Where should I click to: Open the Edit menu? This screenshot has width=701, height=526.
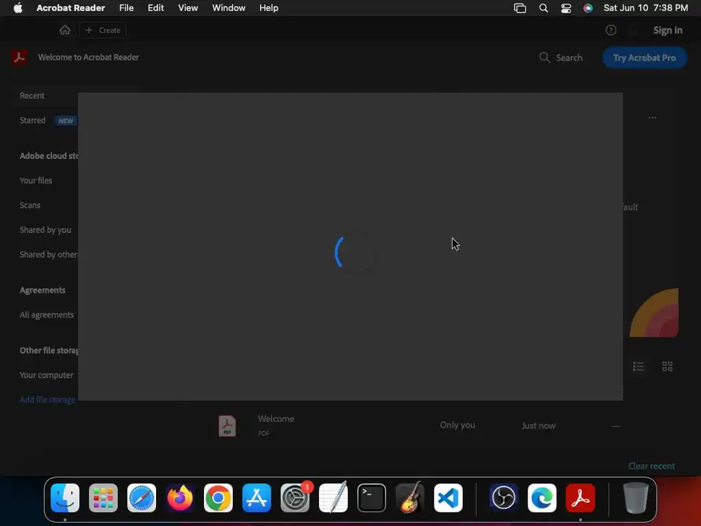[x=155, y=8]
